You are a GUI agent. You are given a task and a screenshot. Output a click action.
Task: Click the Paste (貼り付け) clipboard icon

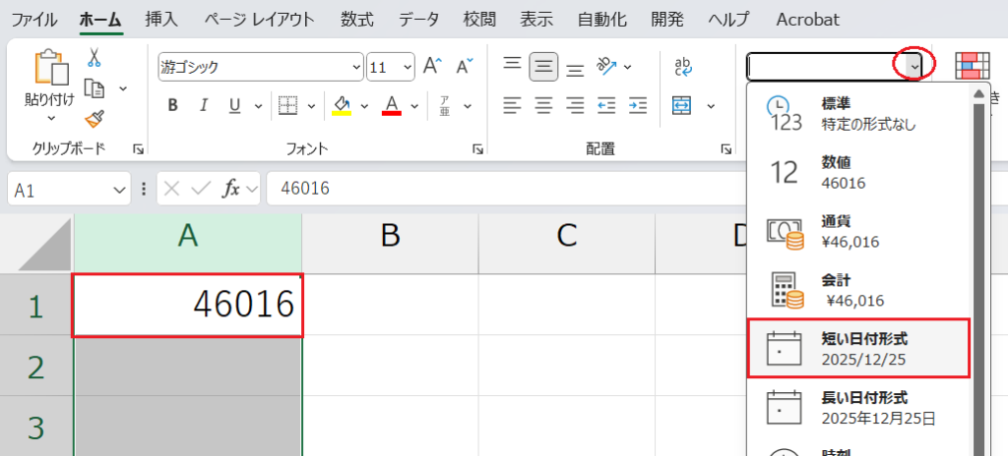(51, 67)
